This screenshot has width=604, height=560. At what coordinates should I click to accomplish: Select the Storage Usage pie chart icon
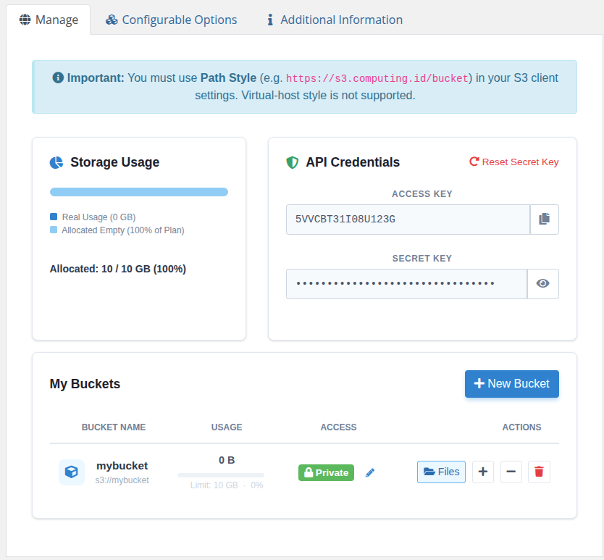click(56, 162)
